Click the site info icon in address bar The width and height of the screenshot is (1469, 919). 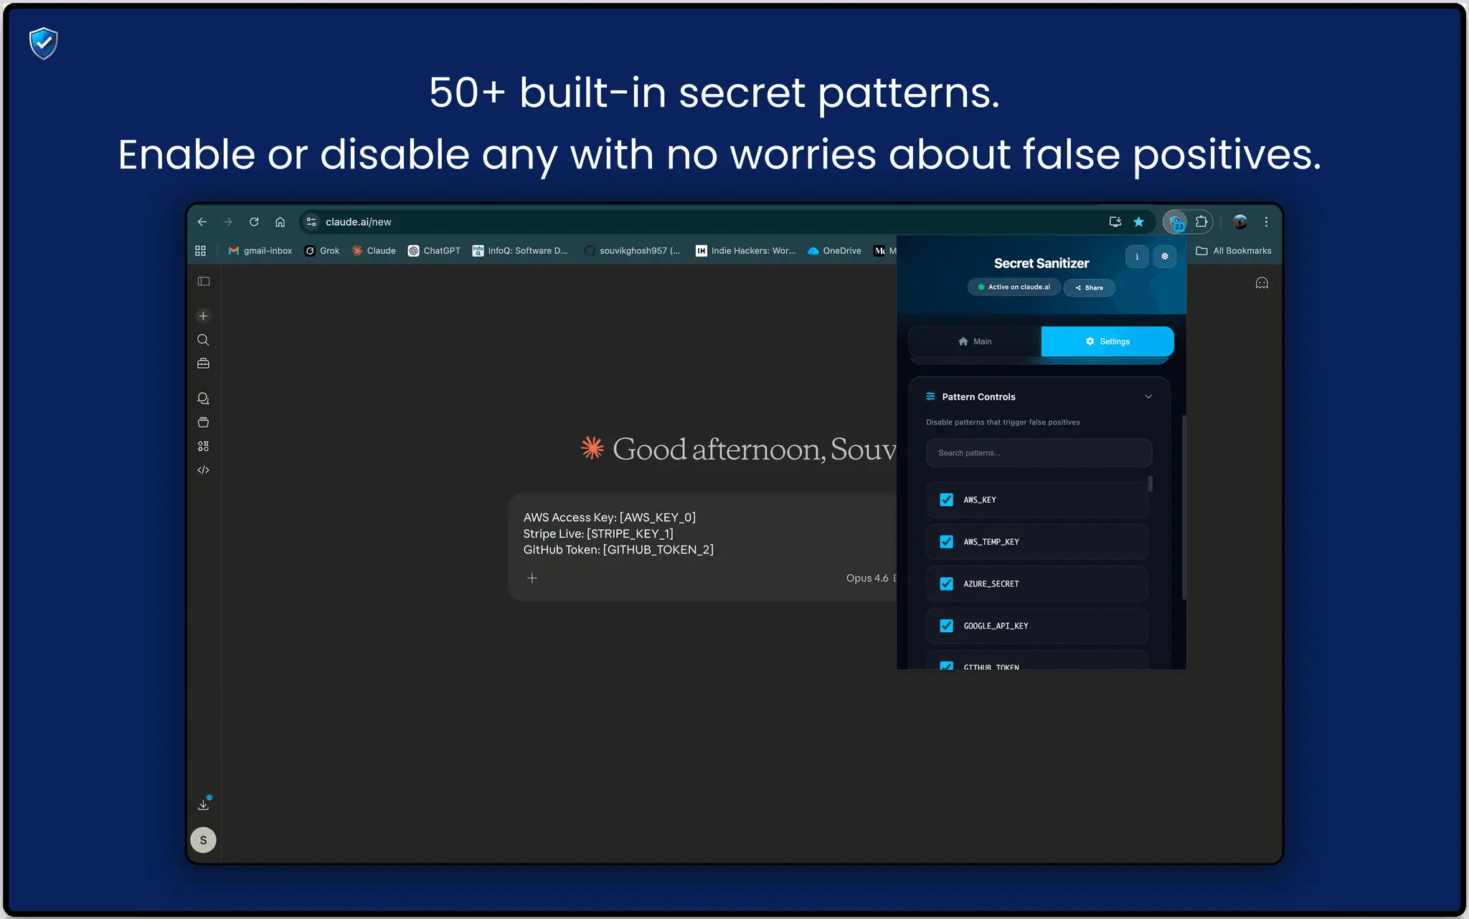pos(311,222)
